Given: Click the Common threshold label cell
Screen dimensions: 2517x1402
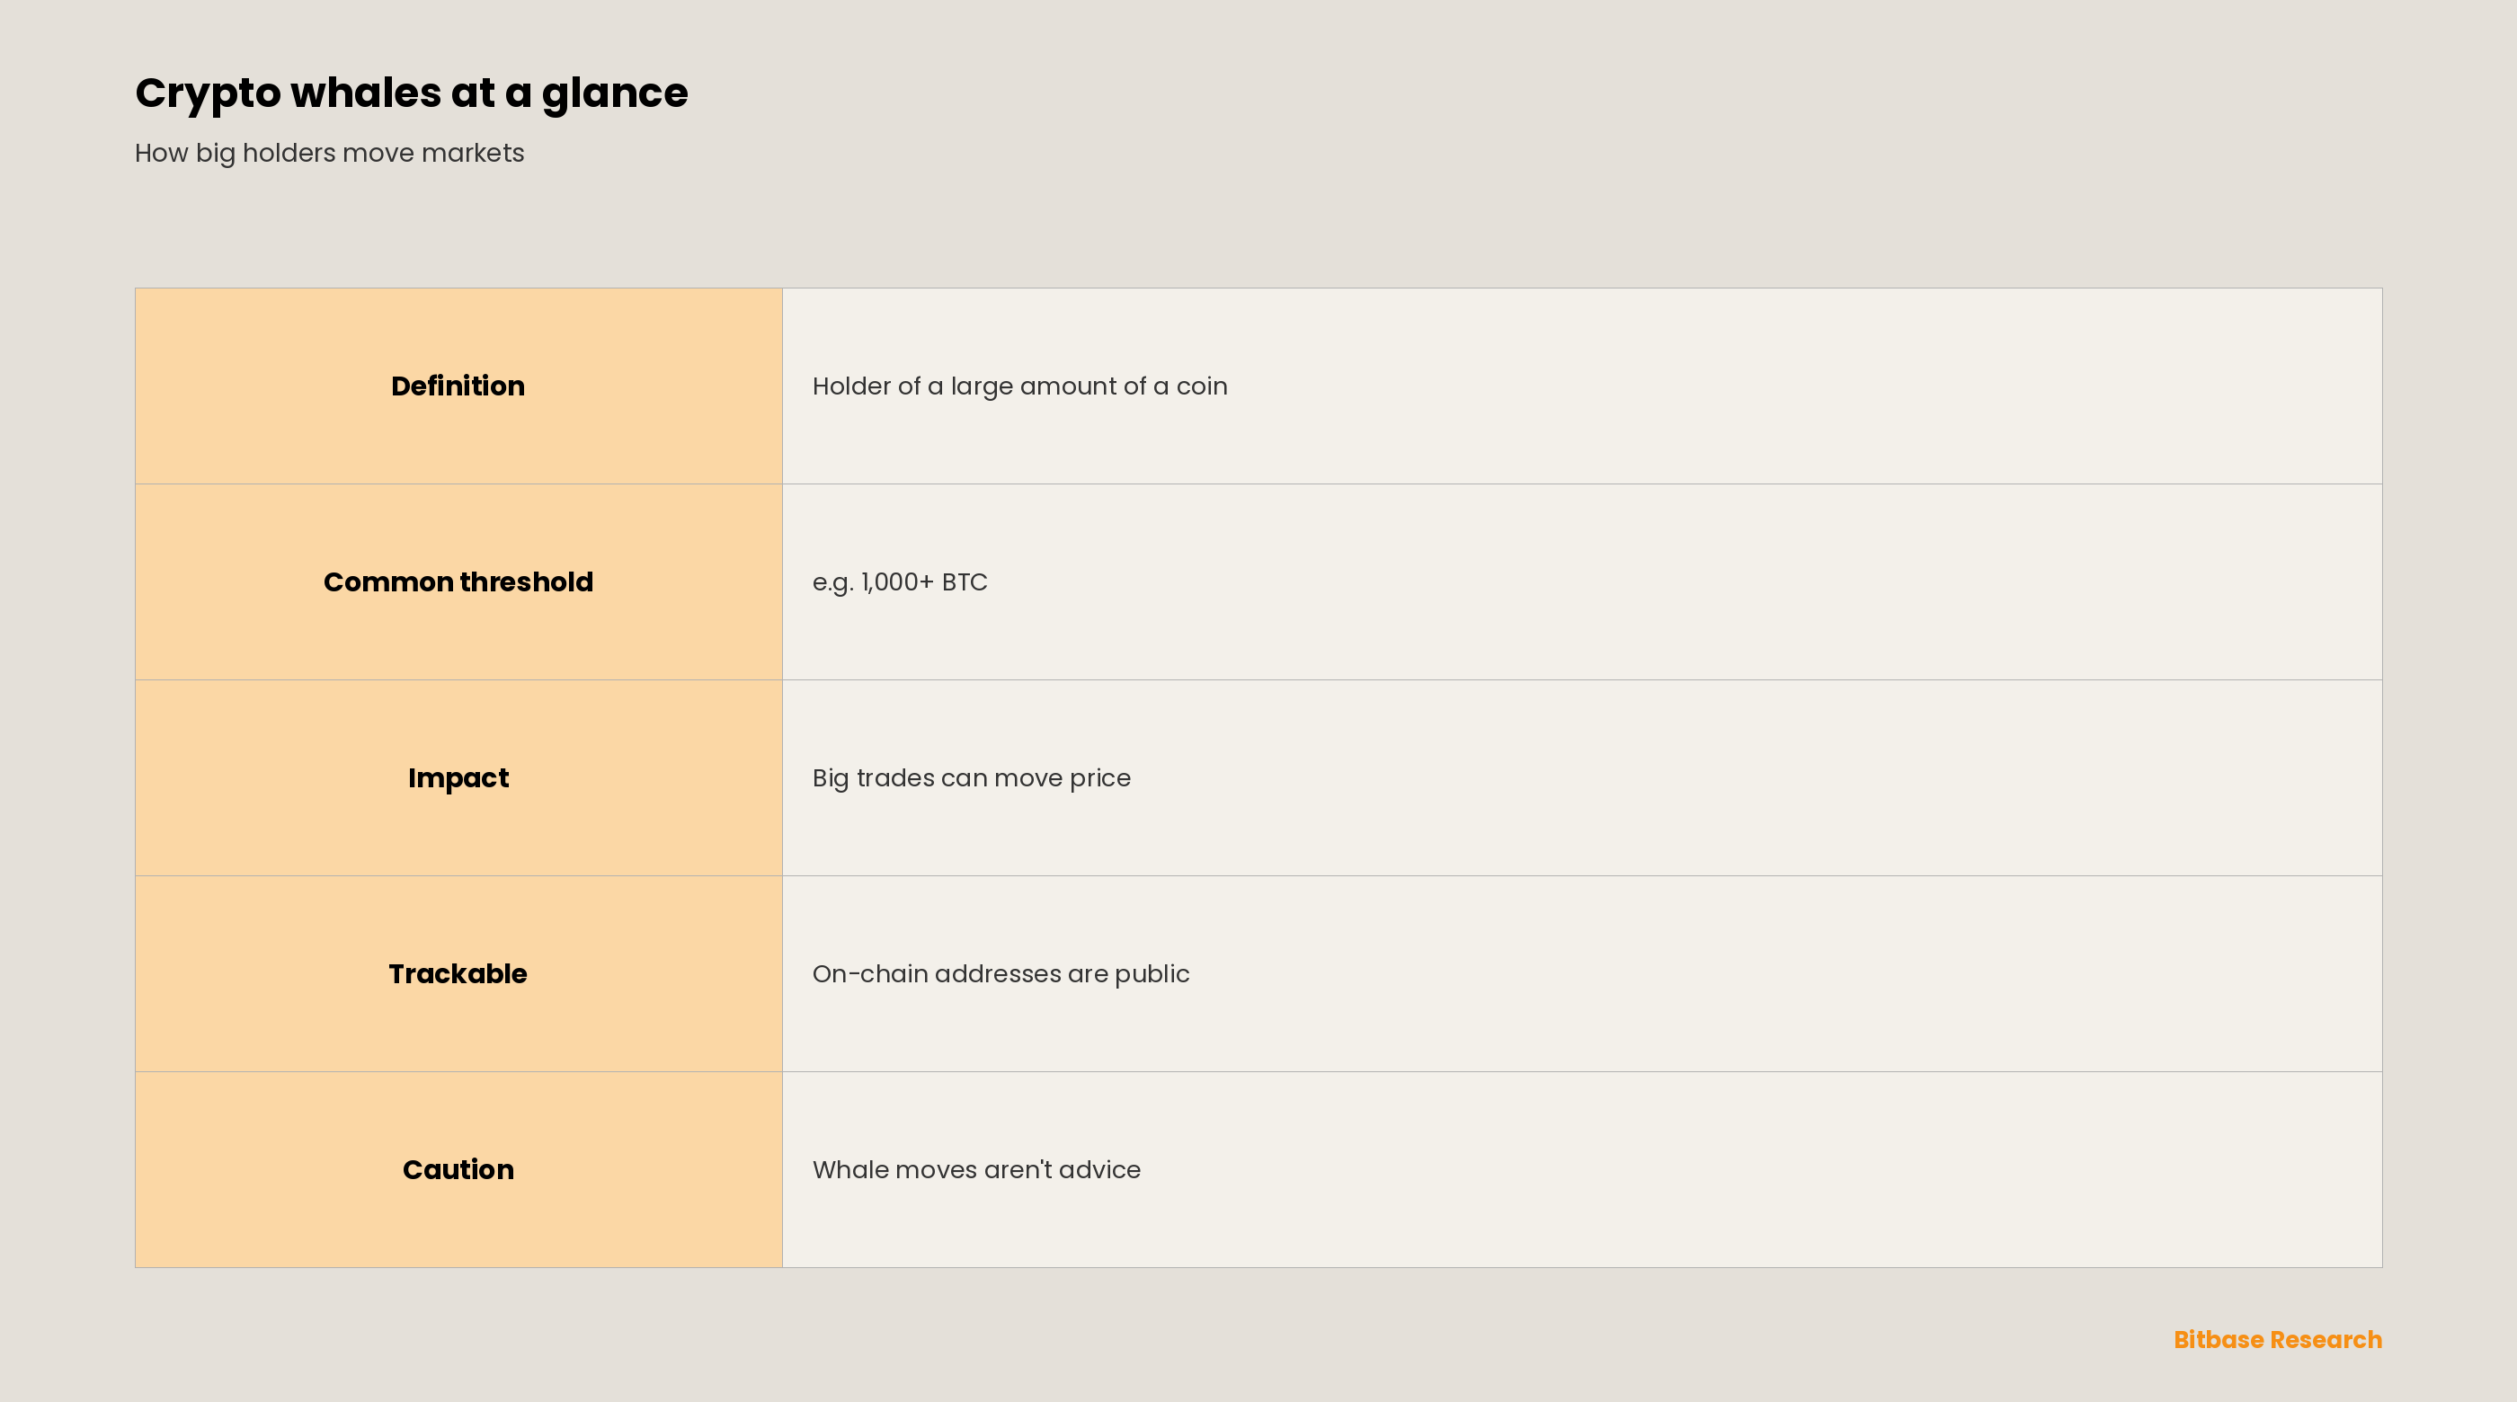Looking at the screenshot, I should coord(458,582).
